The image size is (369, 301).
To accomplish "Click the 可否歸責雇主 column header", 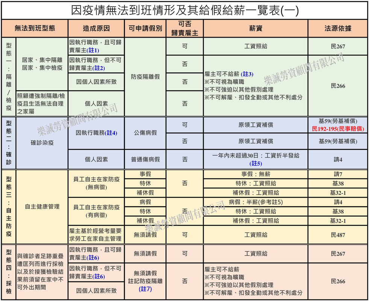I will pyautogui.click(x=185, y=28).
